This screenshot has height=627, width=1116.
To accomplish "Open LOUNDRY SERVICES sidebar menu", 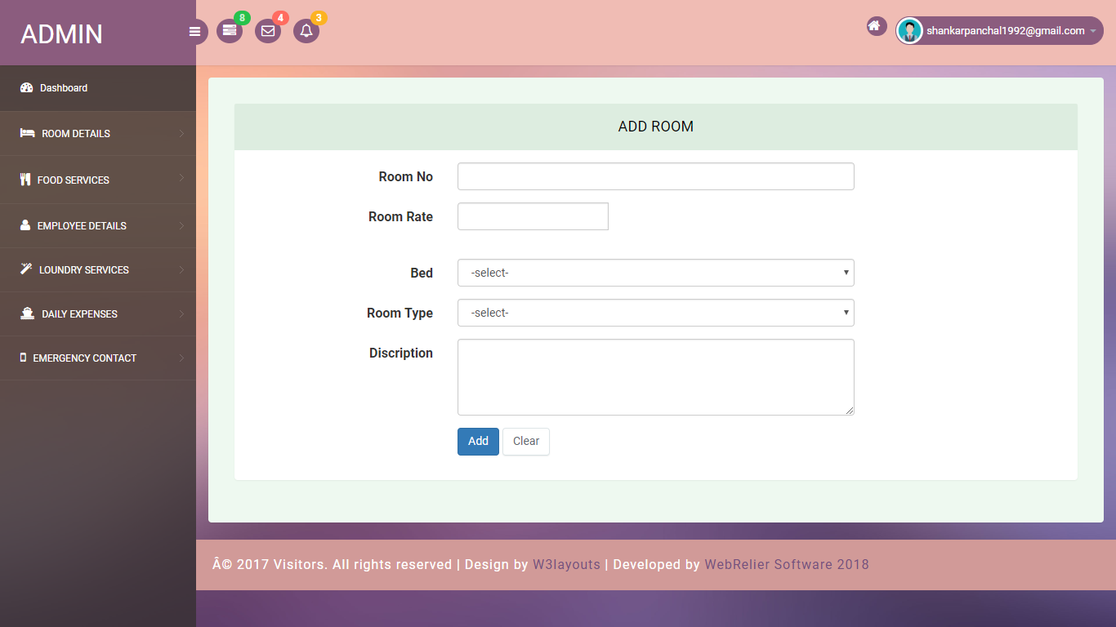I will pos(98,270).
